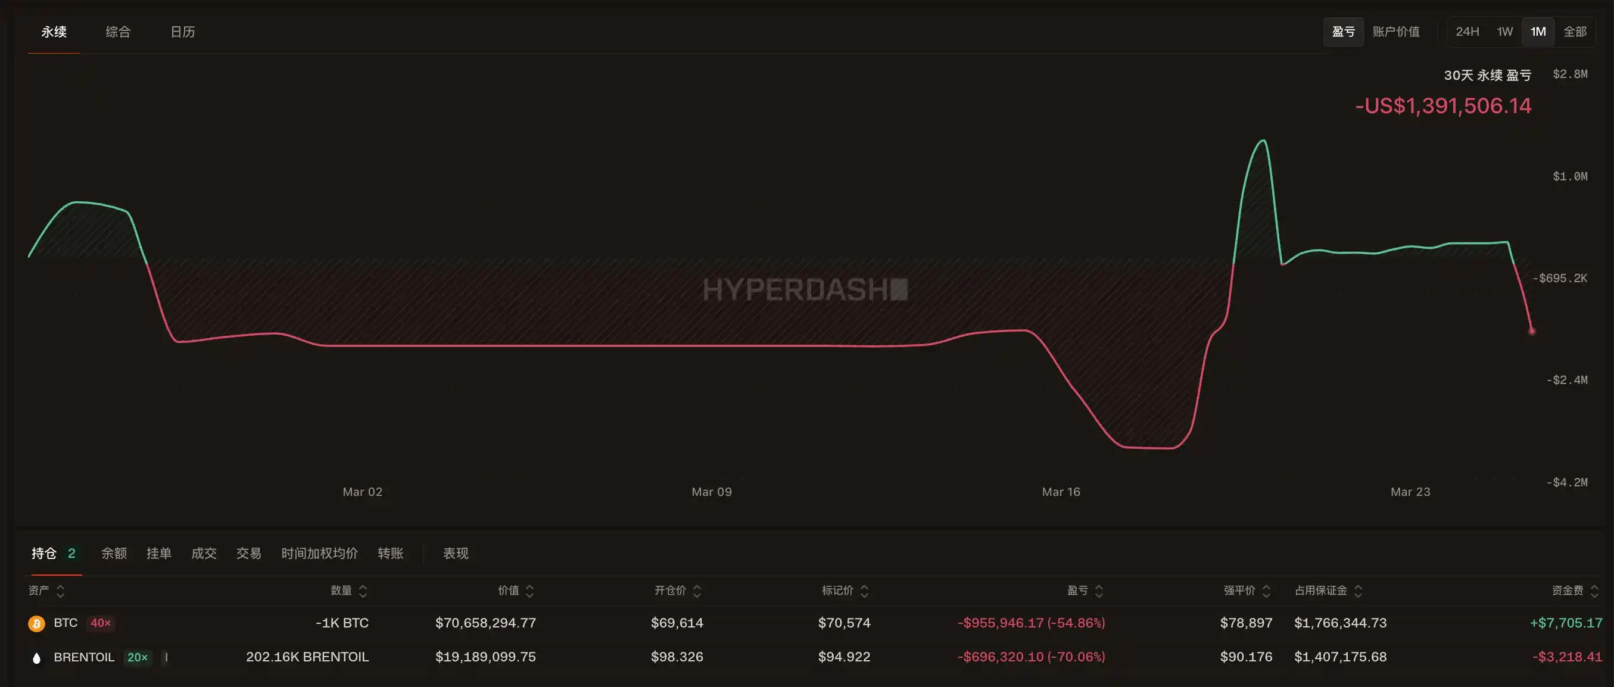Toggle sorting on the 标记价 column
The height and width of the screenshot is (687, 1614).
click(865, 590)
